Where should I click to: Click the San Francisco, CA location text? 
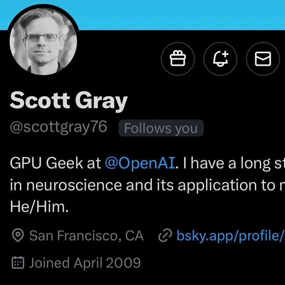point(86,236)
